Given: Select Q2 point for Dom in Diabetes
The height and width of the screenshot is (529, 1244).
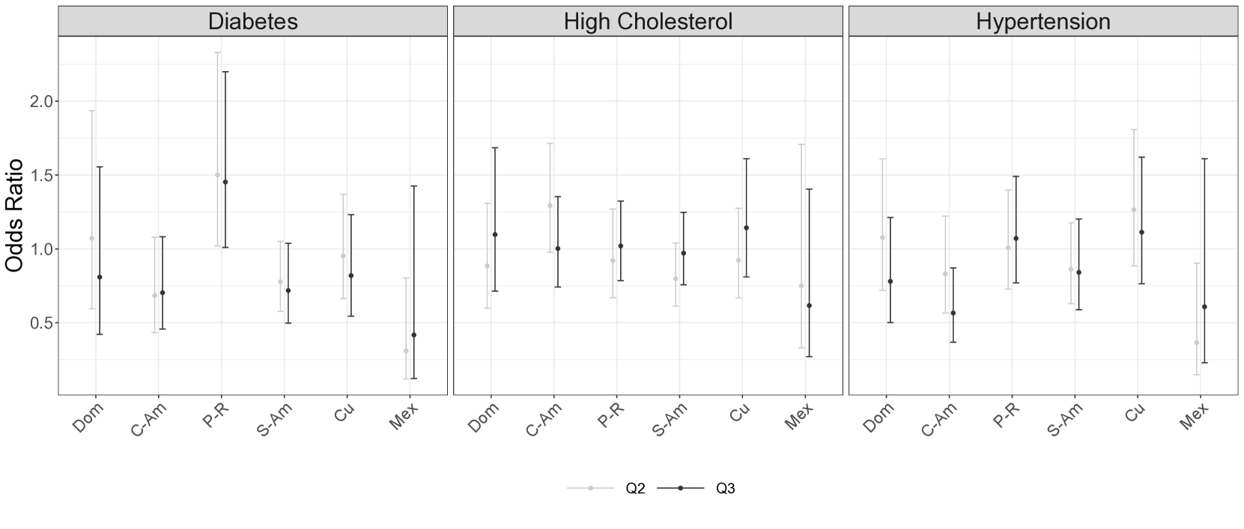Looking at the screenshot, I should click(92, 239).
